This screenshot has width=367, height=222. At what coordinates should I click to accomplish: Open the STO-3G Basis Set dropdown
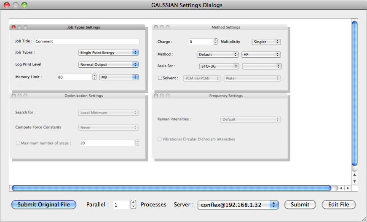click(x=219, y=66)
